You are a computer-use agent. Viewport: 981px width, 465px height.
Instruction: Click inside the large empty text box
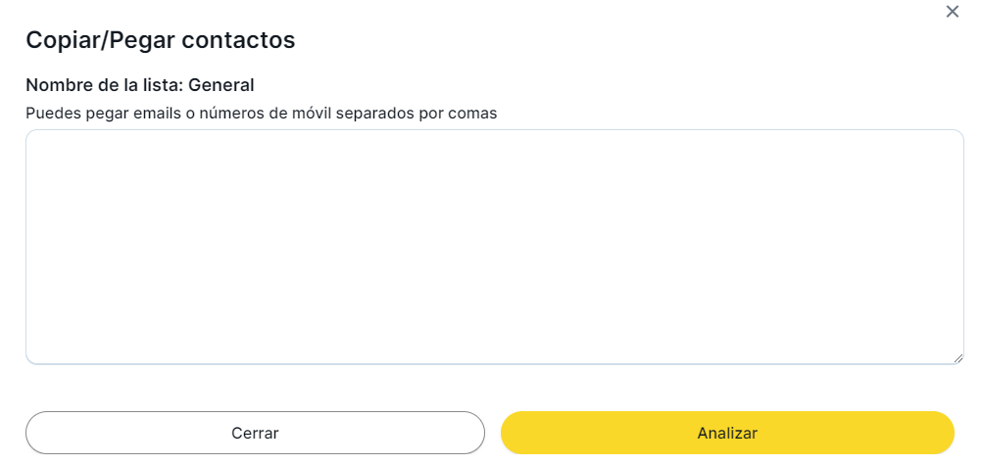click(494, 247)
